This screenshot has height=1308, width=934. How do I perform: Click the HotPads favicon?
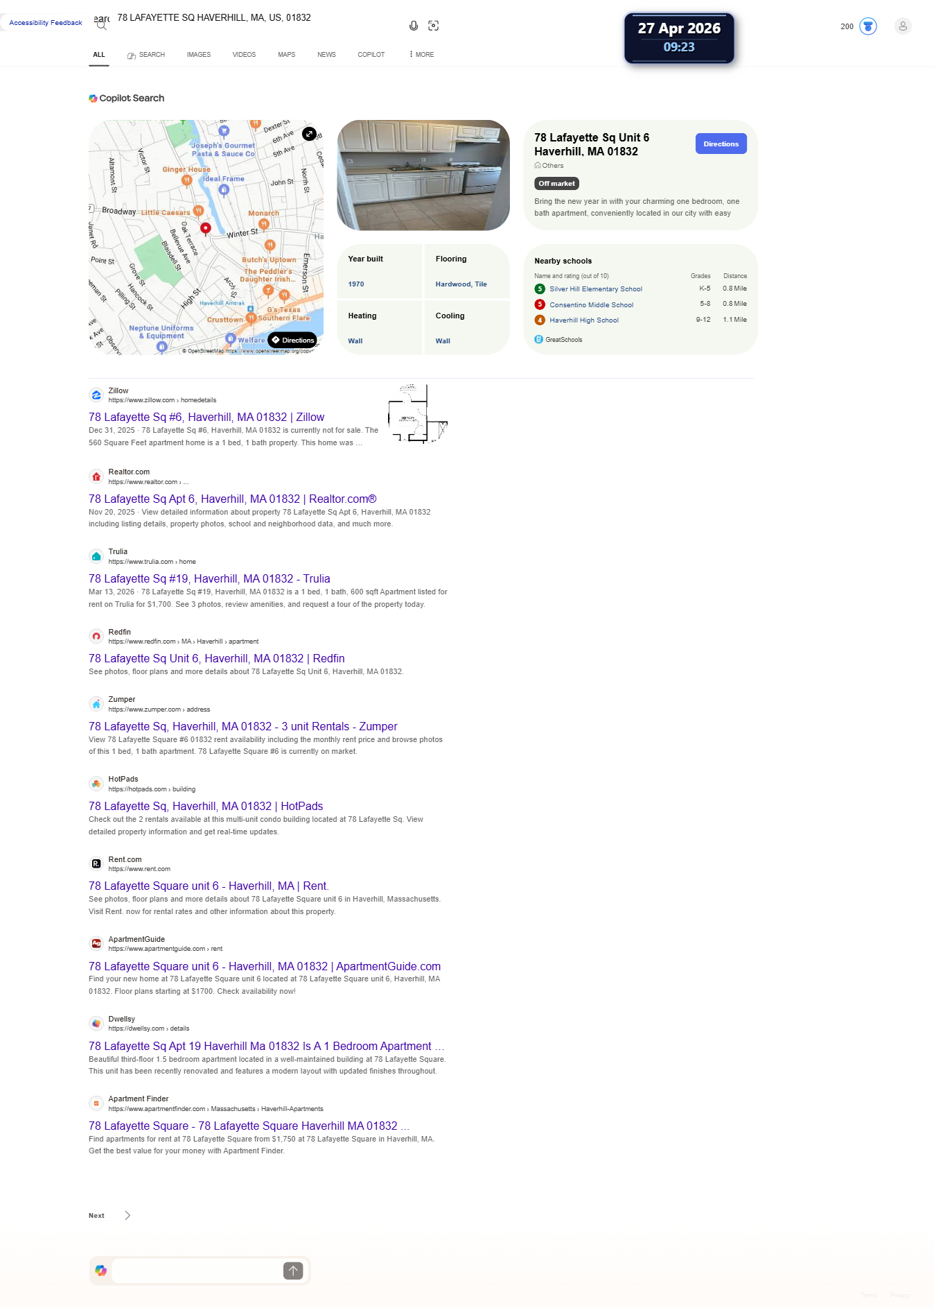[96, 784]
